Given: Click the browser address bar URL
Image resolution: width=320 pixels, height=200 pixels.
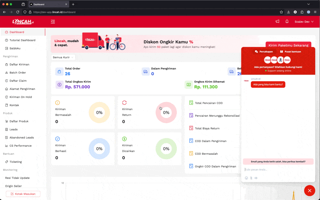Looking at the screenshot, I should pos(54,12).
